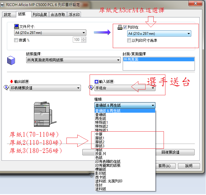Click the 微調 percentage value field
206x195 pixels.
point(77,40)
